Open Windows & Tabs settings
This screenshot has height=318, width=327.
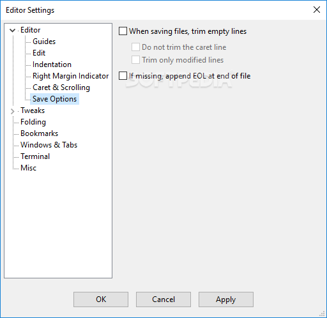49,145
